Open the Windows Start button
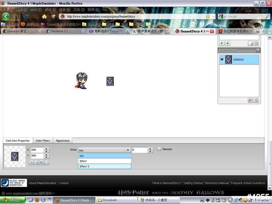The height and width of the screenshot is (204, 272). pyautogui.click(x=13, y=200)
